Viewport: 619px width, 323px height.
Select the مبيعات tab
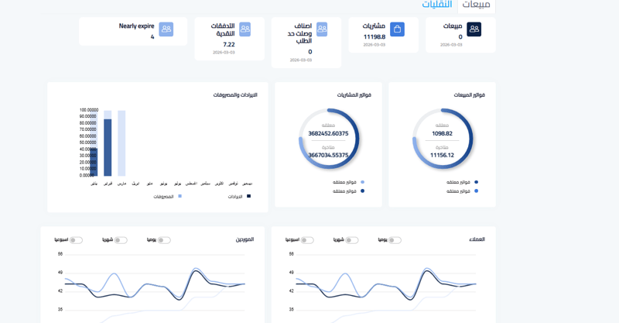point(476,5)
